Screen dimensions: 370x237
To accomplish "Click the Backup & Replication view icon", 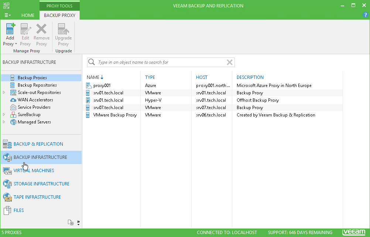I will [7, 144].
